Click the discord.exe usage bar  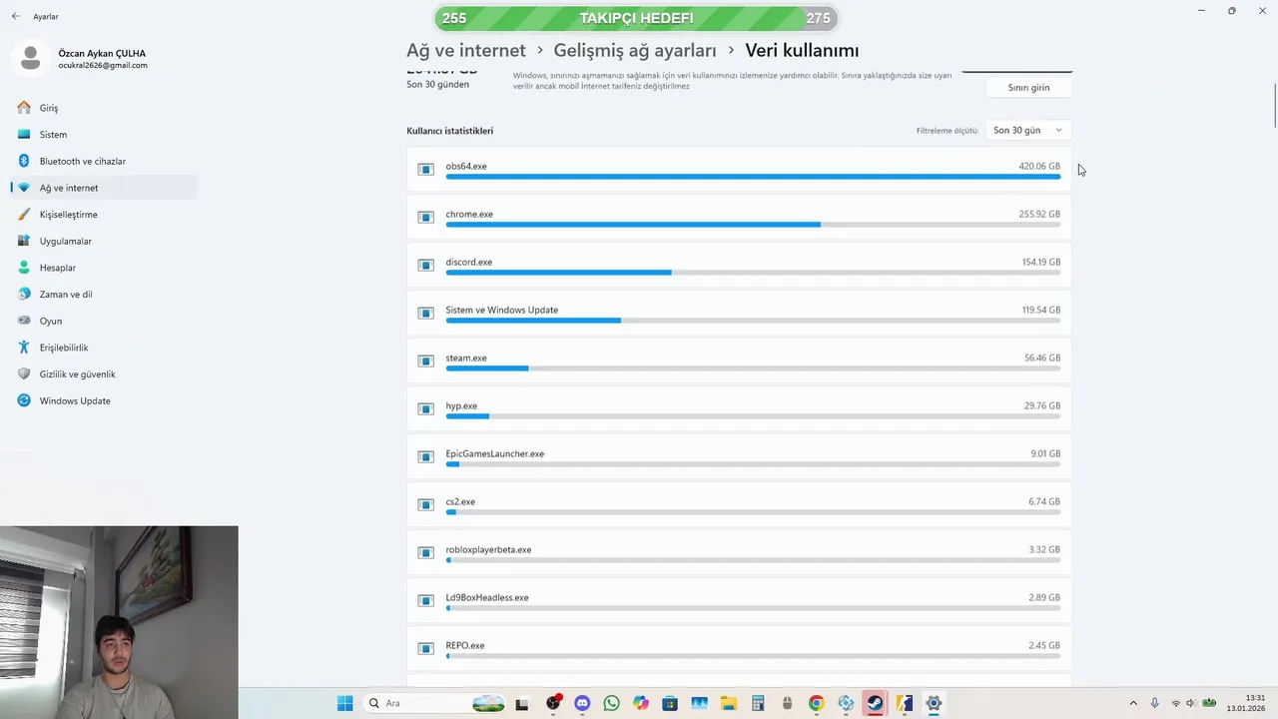click(753, 273)
